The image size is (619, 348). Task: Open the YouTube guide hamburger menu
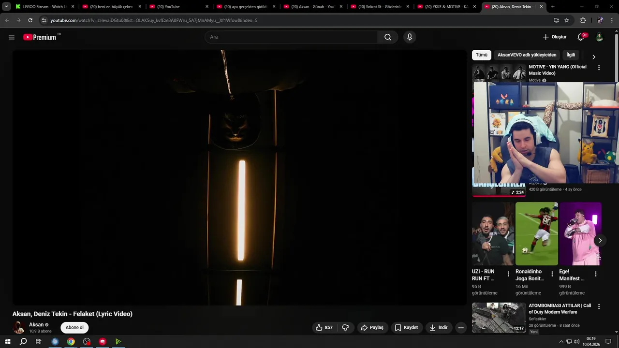click(x=12, y=37)
